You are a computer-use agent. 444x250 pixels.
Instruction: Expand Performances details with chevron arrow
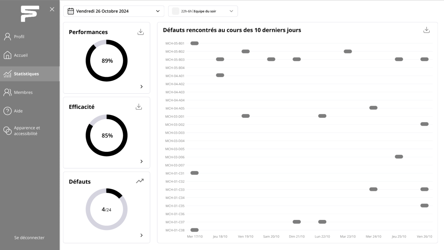point(141,87)
